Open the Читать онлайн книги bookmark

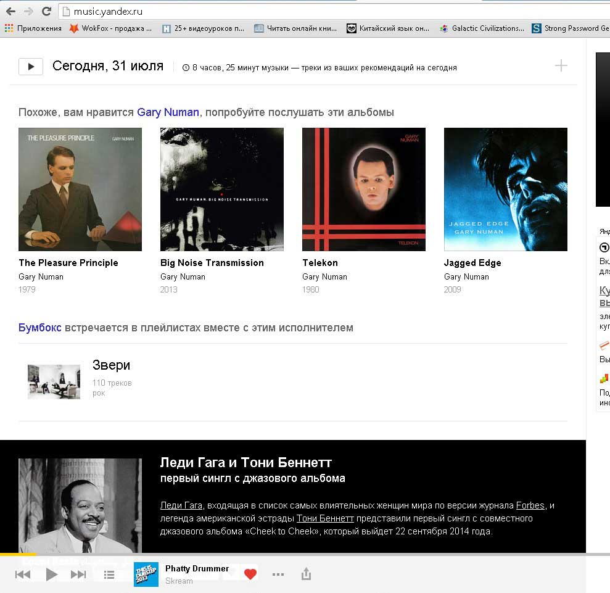[x=295, y=28]
